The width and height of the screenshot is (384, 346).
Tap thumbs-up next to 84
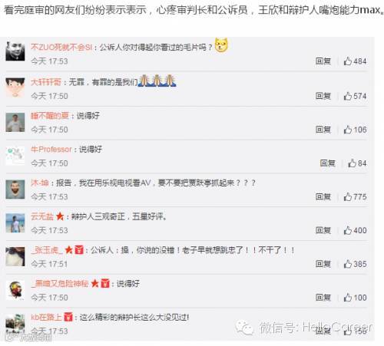(352, 163)
